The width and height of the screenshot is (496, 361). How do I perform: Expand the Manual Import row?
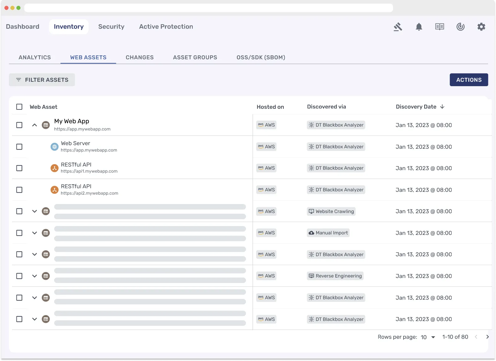(35, 233)
